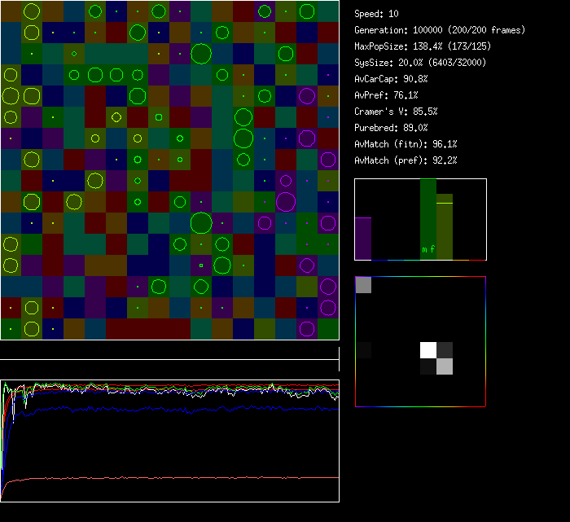570x522 pixels.
Task: Click the "Speed: 10" readout
Action: [x=377, y=14]
